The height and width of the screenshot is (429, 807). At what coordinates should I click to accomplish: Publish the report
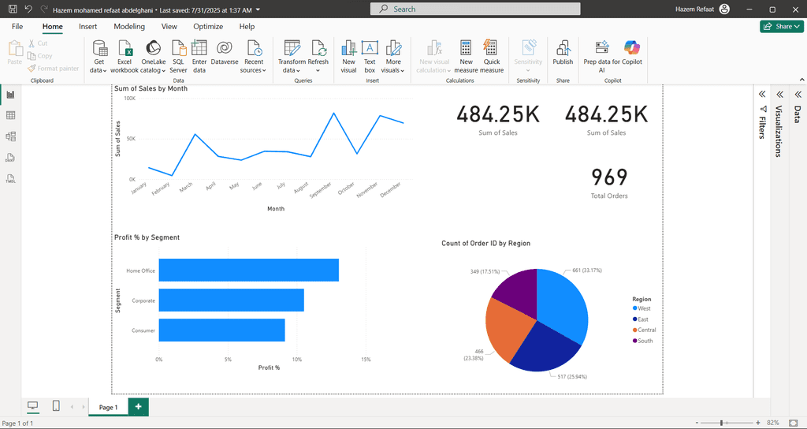(x=563, y=49)
